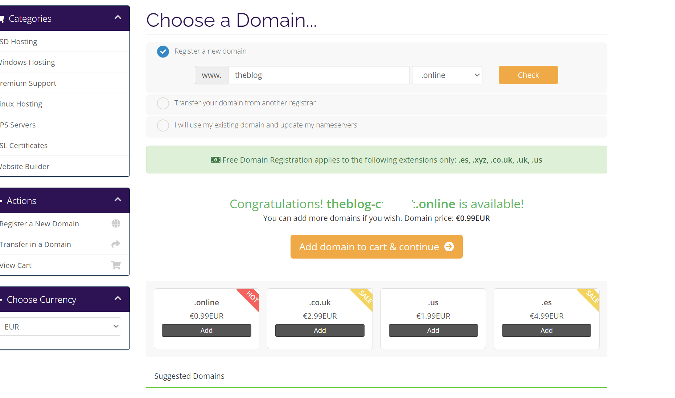Select Transfer your domain from another registrar
The image size is (675, 398).
pos(163,103)
